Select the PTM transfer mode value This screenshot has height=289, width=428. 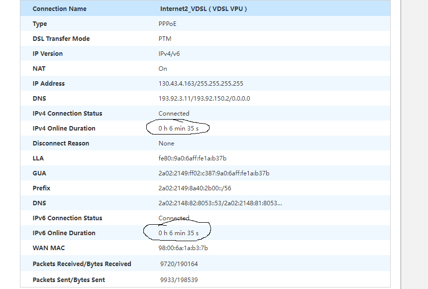165,38
